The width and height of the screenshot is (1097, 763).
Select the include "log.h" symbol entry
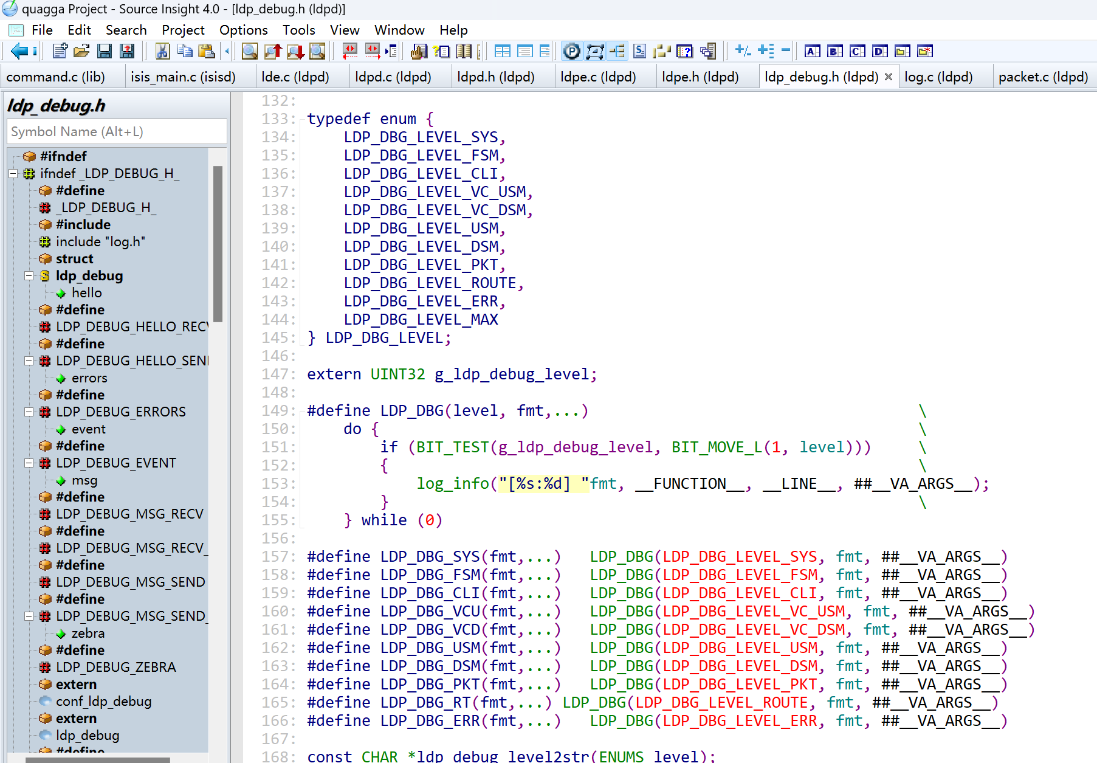click(100, 242)
